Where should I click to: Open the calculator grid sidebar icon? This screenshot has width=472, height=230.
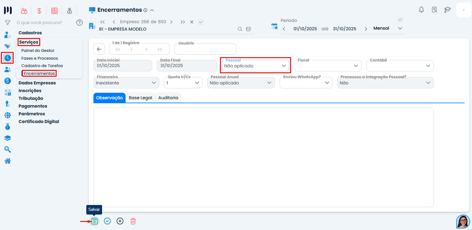[8, 92]
